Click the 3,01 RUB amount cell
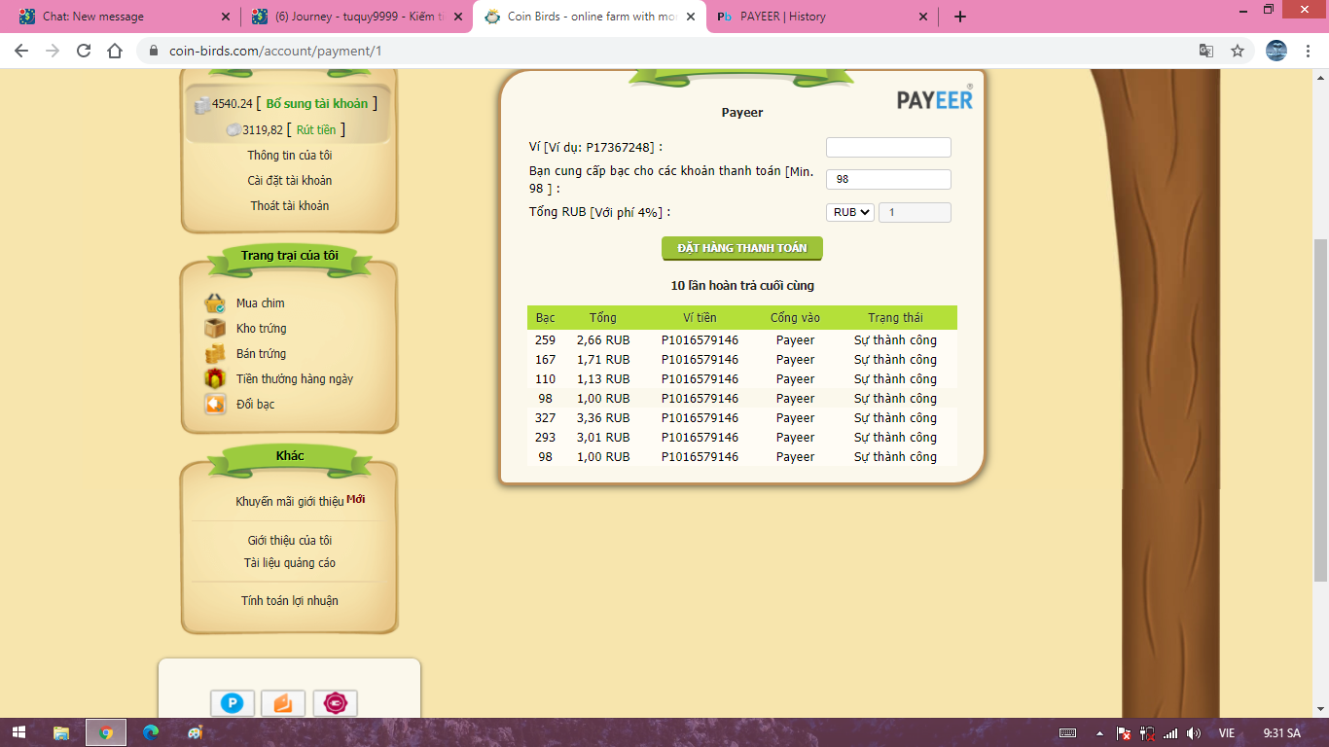 [x=603, y=438]
